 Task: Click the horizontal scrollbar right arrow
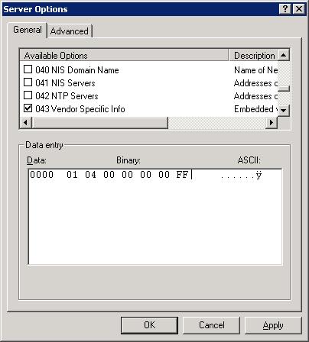272,123
